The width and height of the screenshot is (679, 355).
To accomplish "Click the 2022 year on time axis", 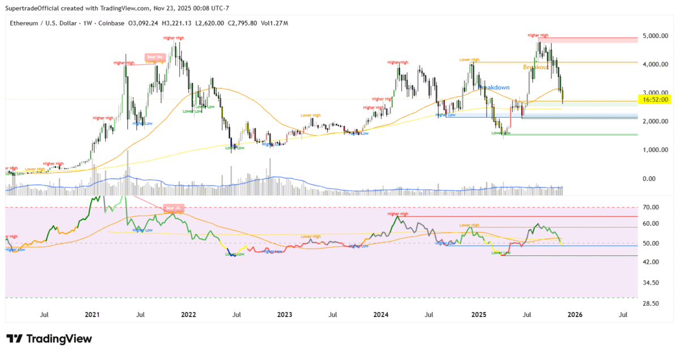I will (188, 314).
